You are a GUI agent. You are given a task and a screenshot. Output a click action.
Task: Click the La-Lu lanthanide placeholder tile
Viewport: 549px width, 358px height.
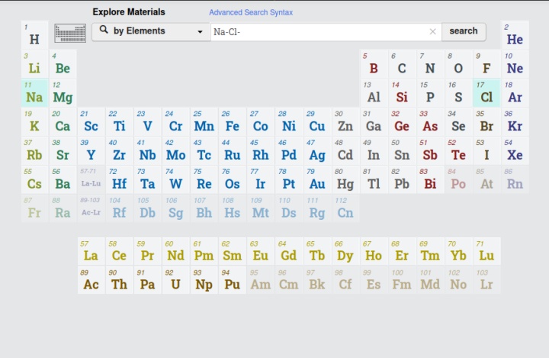tap(91, 180)
